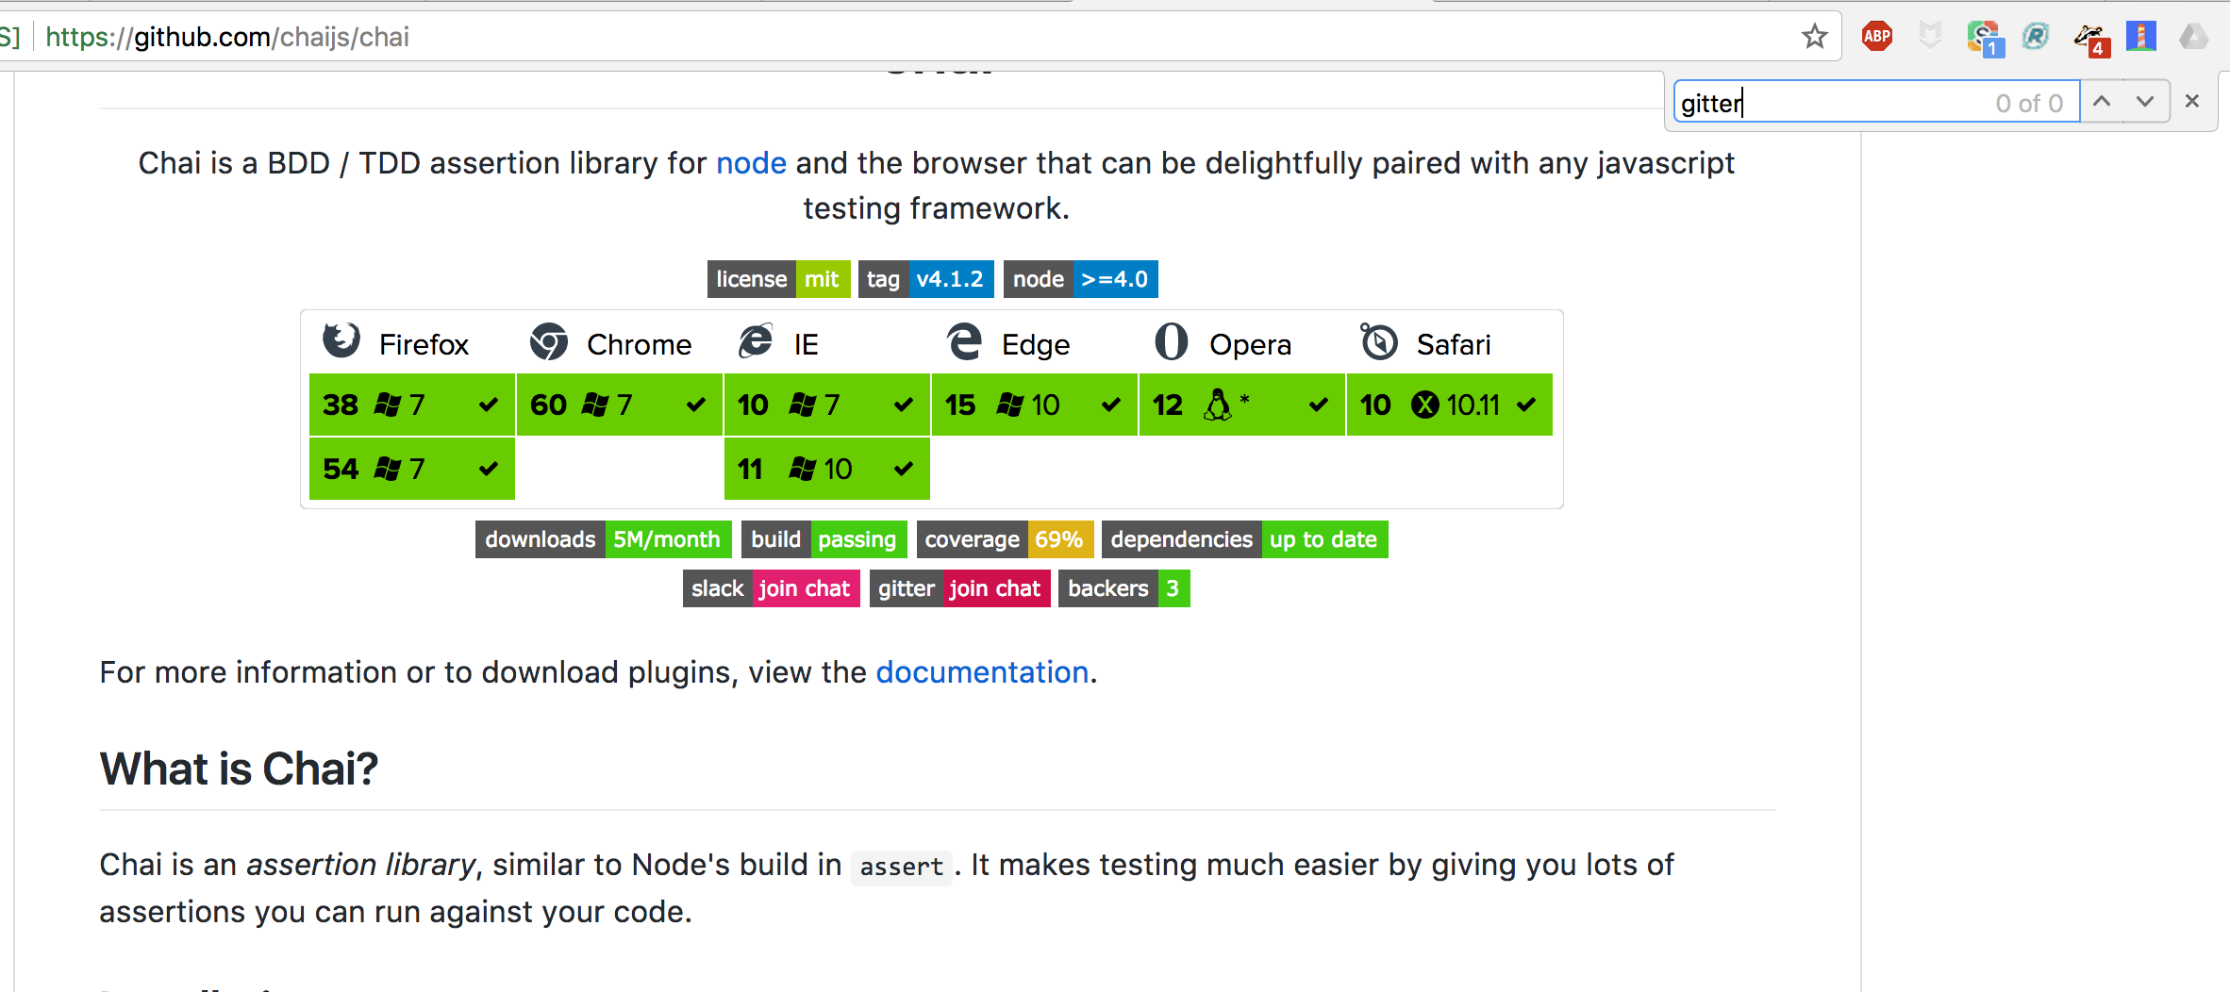Screen dimensions: 2230x992
Task: Go to next find match arrow
Action: click(x=2145, y=101)
